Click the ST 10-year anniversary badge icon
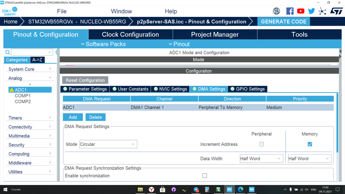 coord(276,11)
